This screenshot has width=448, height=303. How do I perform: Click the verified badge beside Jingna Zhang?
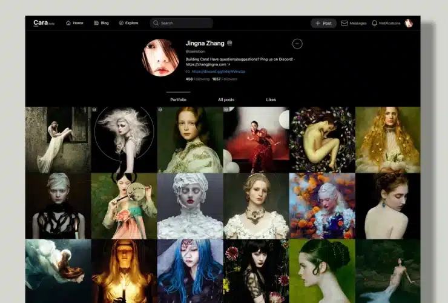pyautogui.click(x=230, y=44)
